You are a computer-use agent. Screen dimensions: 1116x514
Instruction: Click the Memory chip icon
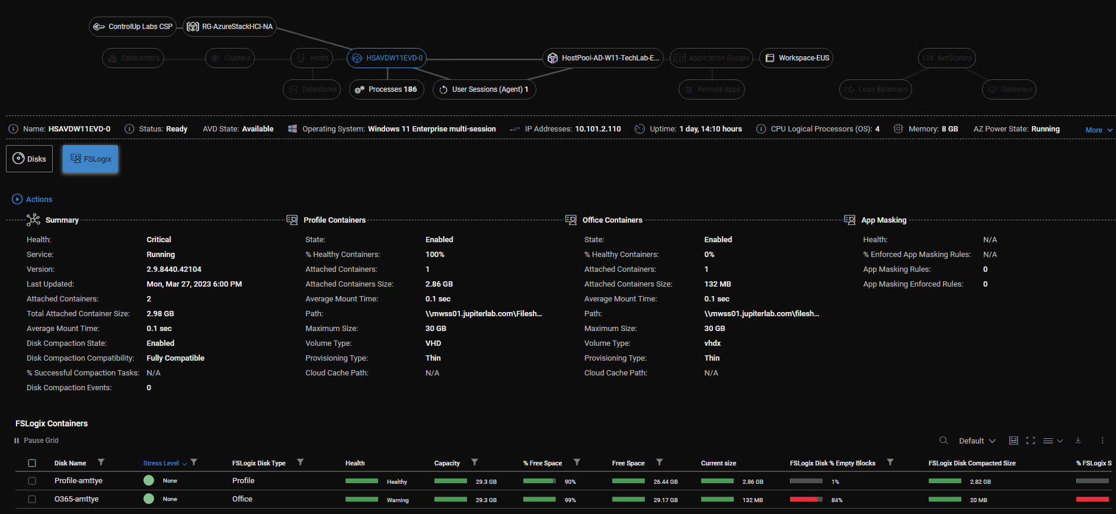(x=898, y=129)
